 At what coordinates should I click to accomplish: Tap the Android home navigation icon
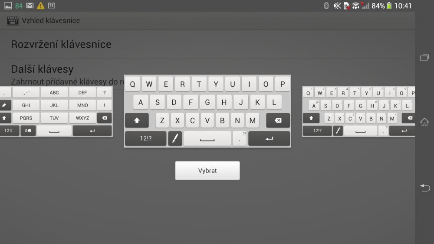click(424, 123)
